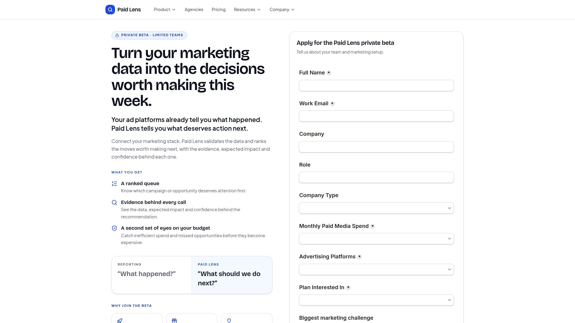Click the lightbulb icon under Why Join the Beta
The height and width of the screenshot is (323, 575).
pyautogui.click(x=229, y=321)
